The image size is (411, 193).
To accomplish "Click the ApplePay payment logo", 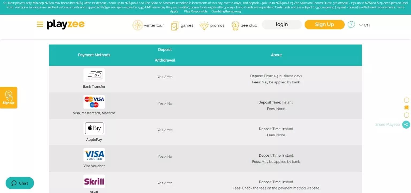I will pyautogui.click(x=94, y=128).
